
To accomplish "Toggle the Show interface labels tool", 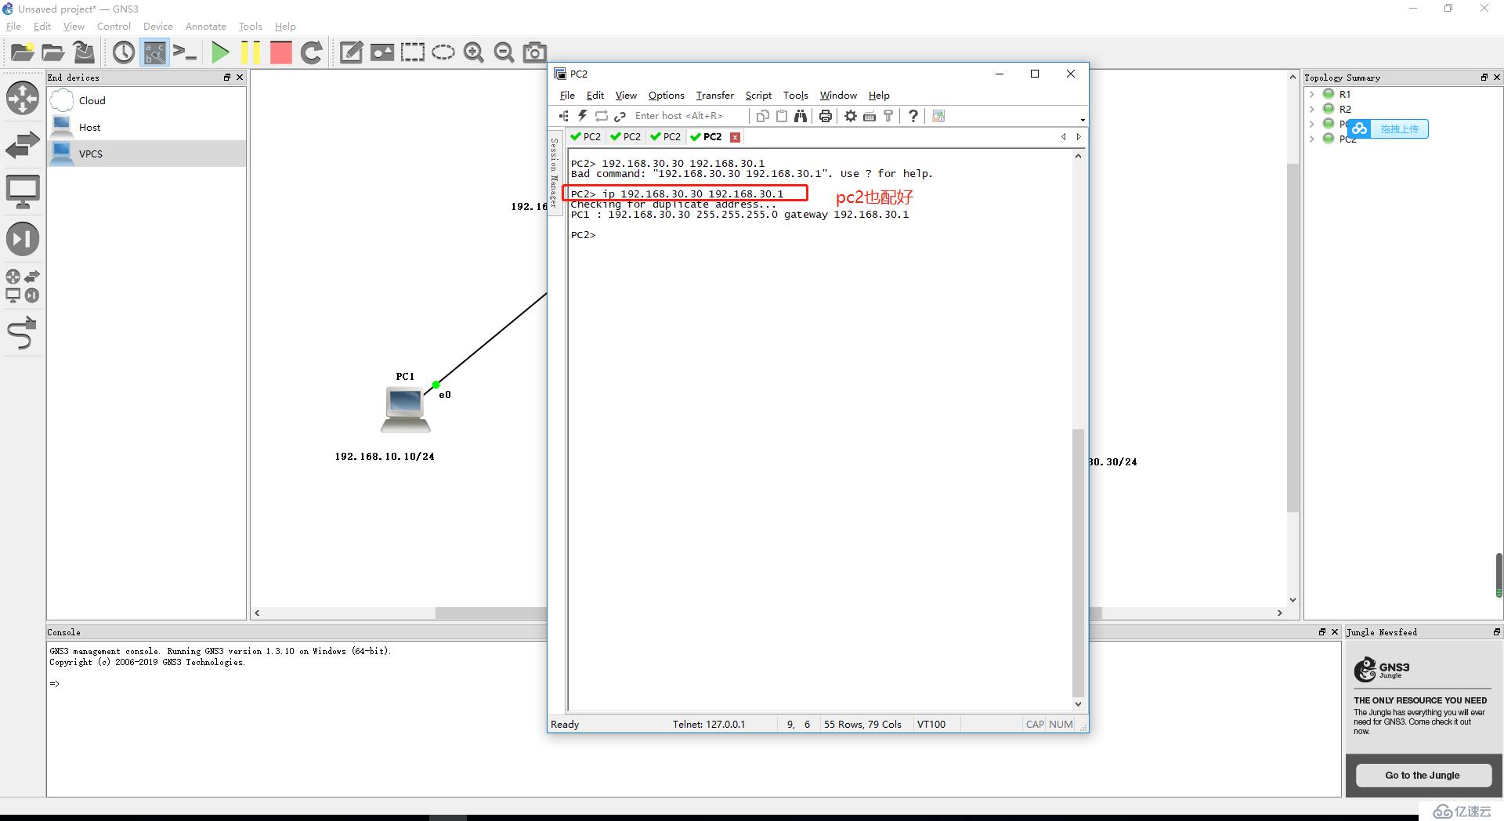I will [x=154, y=52].
